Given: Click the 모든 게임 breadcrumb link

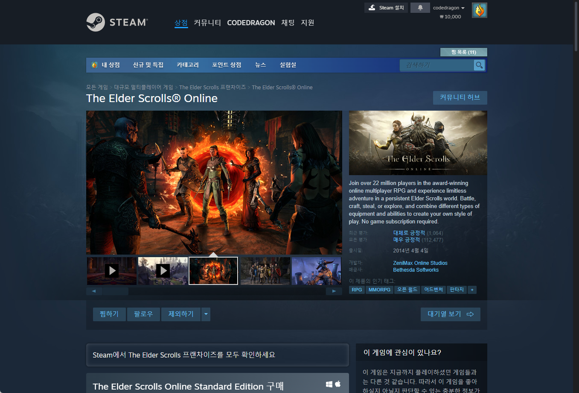Looking at the screenshot, I should click(97, 87).
